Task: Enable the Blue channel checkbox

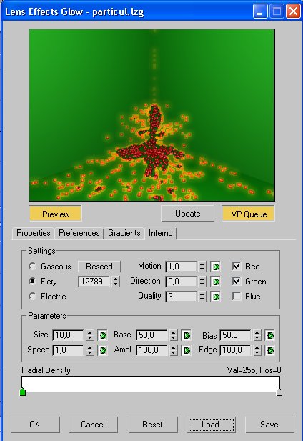Action: click(237, 296)
